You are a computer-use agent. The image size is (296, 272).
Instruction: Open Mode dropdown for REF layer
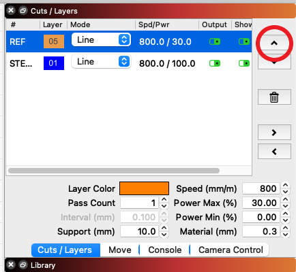point(101,40)
